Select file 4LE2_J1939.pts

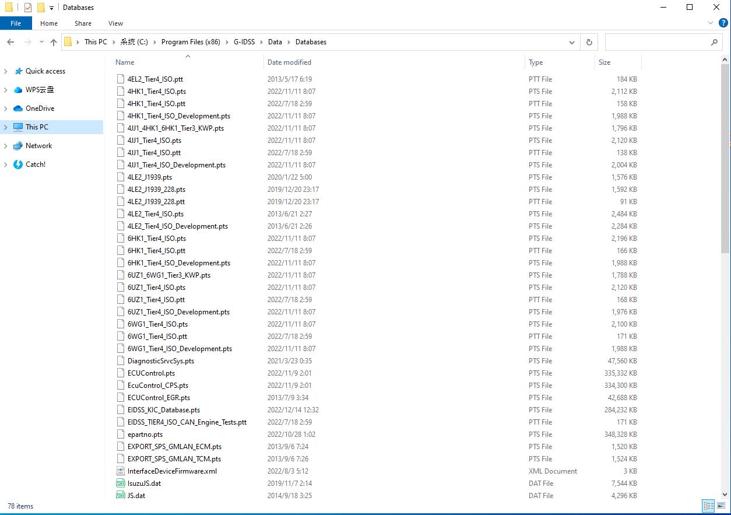click(x=150, y=177)
